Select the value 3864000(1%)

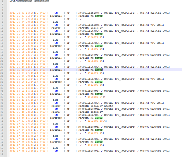96,145
